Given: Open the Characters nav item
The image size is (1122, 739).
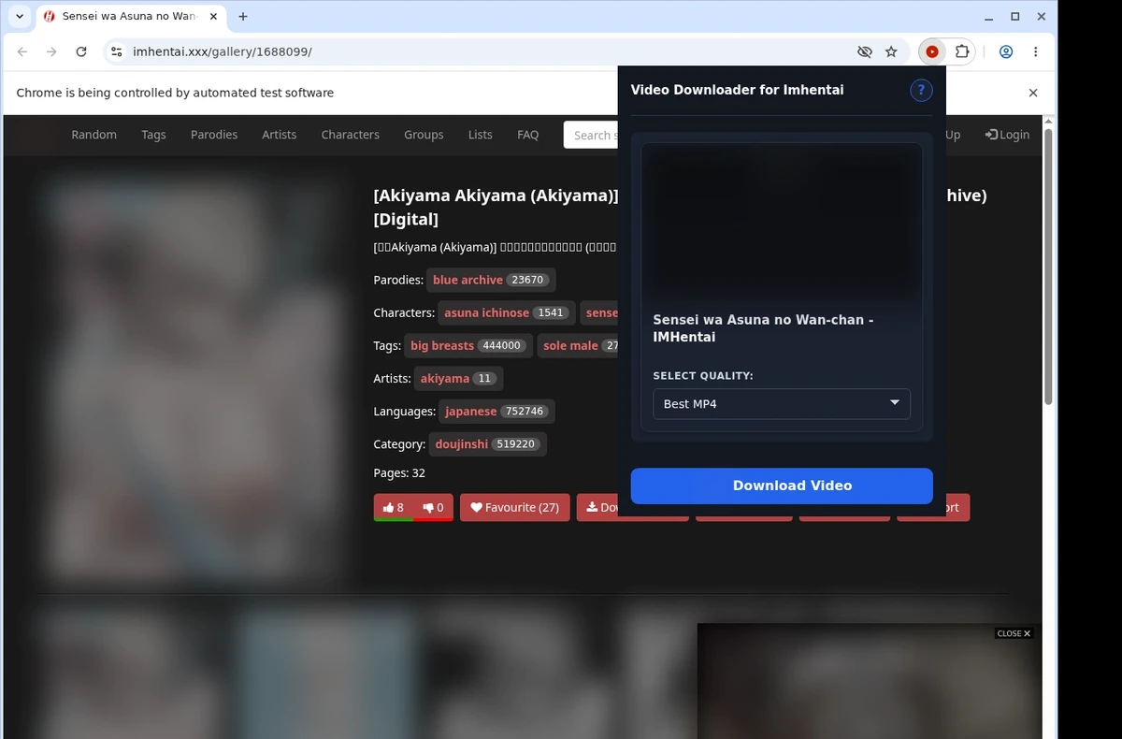Looking at the screenshot, I should [x=351, y=135].
